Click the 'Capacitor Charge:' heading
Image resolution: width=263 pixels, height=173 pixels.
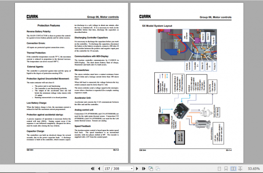click(x=36, y=131)
